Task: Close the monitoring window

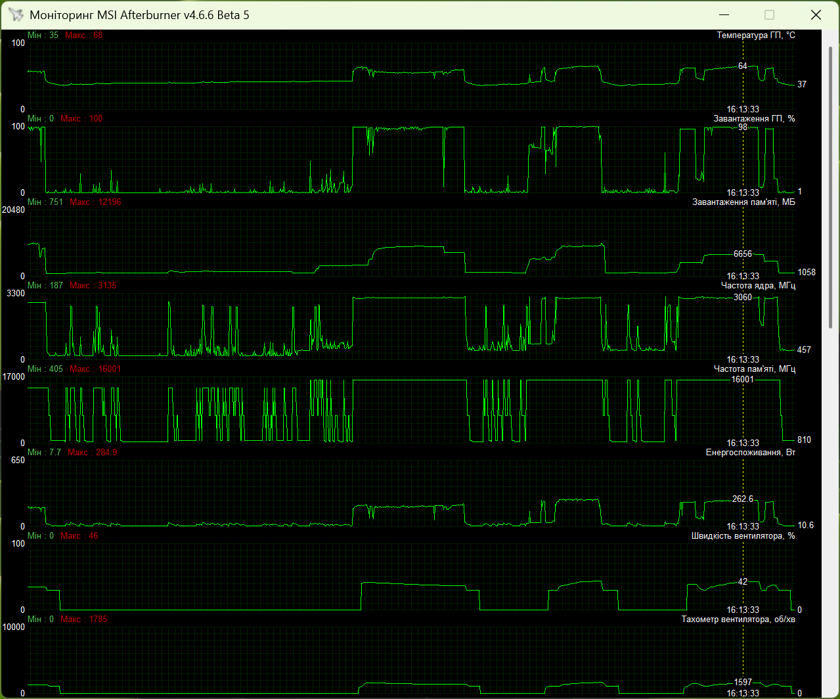Action: tap(815, 14)
